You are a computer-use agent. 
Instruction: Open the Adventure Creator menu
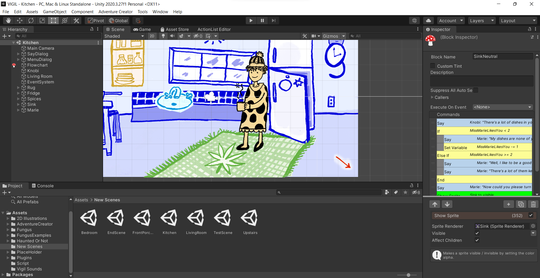click(x=115, y=12)
